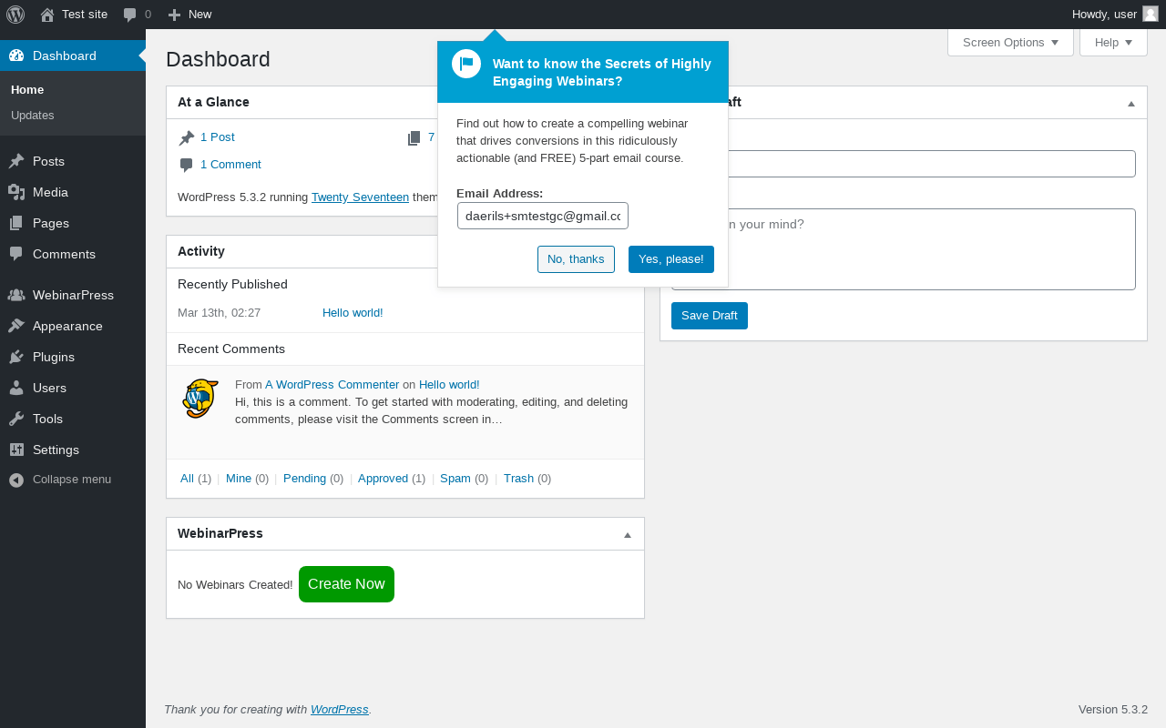The image size is (1166, 728).
Task: Click Save Draft button
Action: click(x=710, y=316)
